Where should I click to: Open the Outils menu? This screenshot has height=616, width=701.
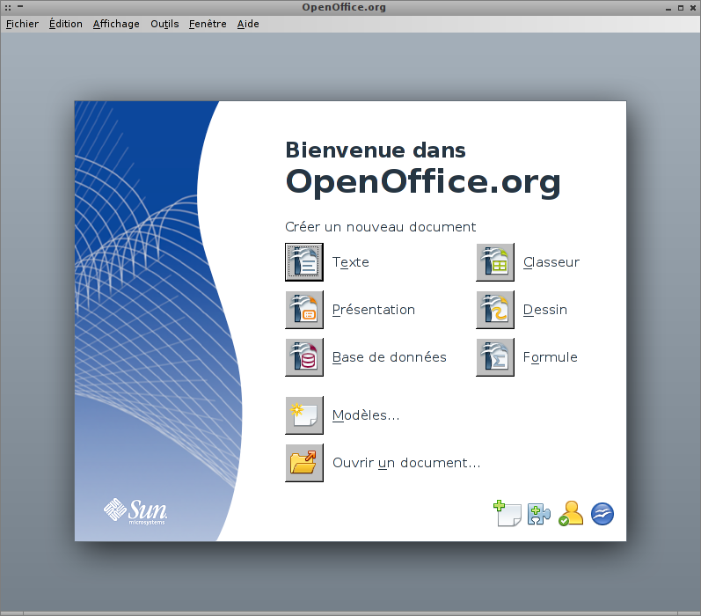(x=164, y=24)
